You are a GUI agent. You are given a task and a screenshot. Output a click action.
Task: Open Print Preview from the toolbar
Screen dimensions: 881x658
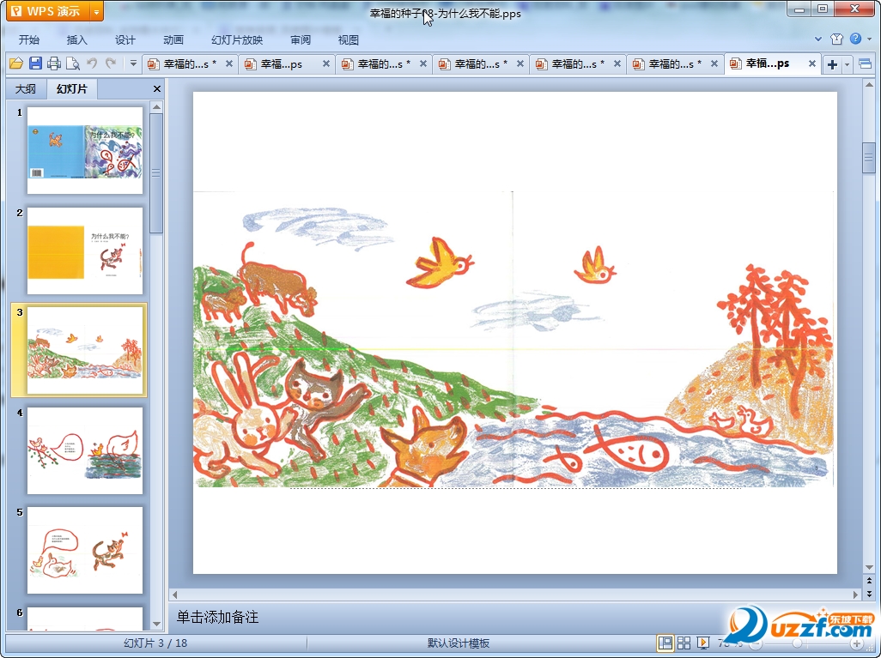(x=72, y=63)
